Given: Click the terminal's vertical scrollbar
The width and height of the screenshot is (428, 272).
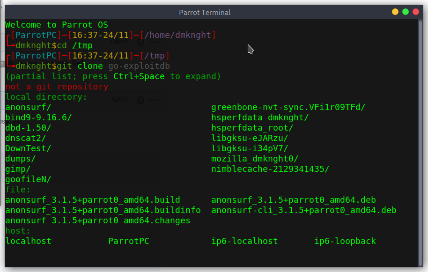Looking at the screenshot, I should point(421,143).
